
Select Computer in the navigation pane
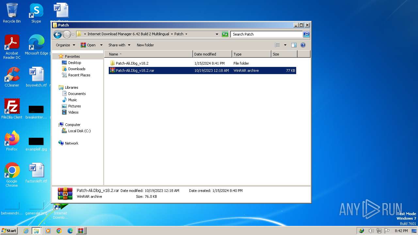coord(72,125)
